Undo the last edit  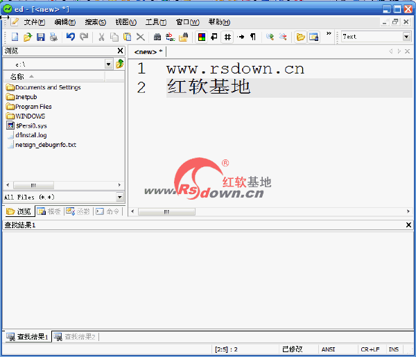pos(71,37)
